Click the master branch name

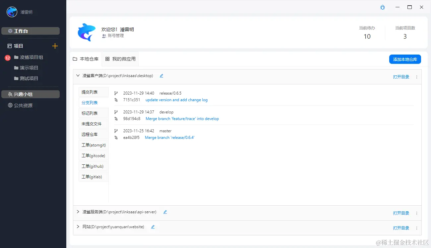pos(165,131)
